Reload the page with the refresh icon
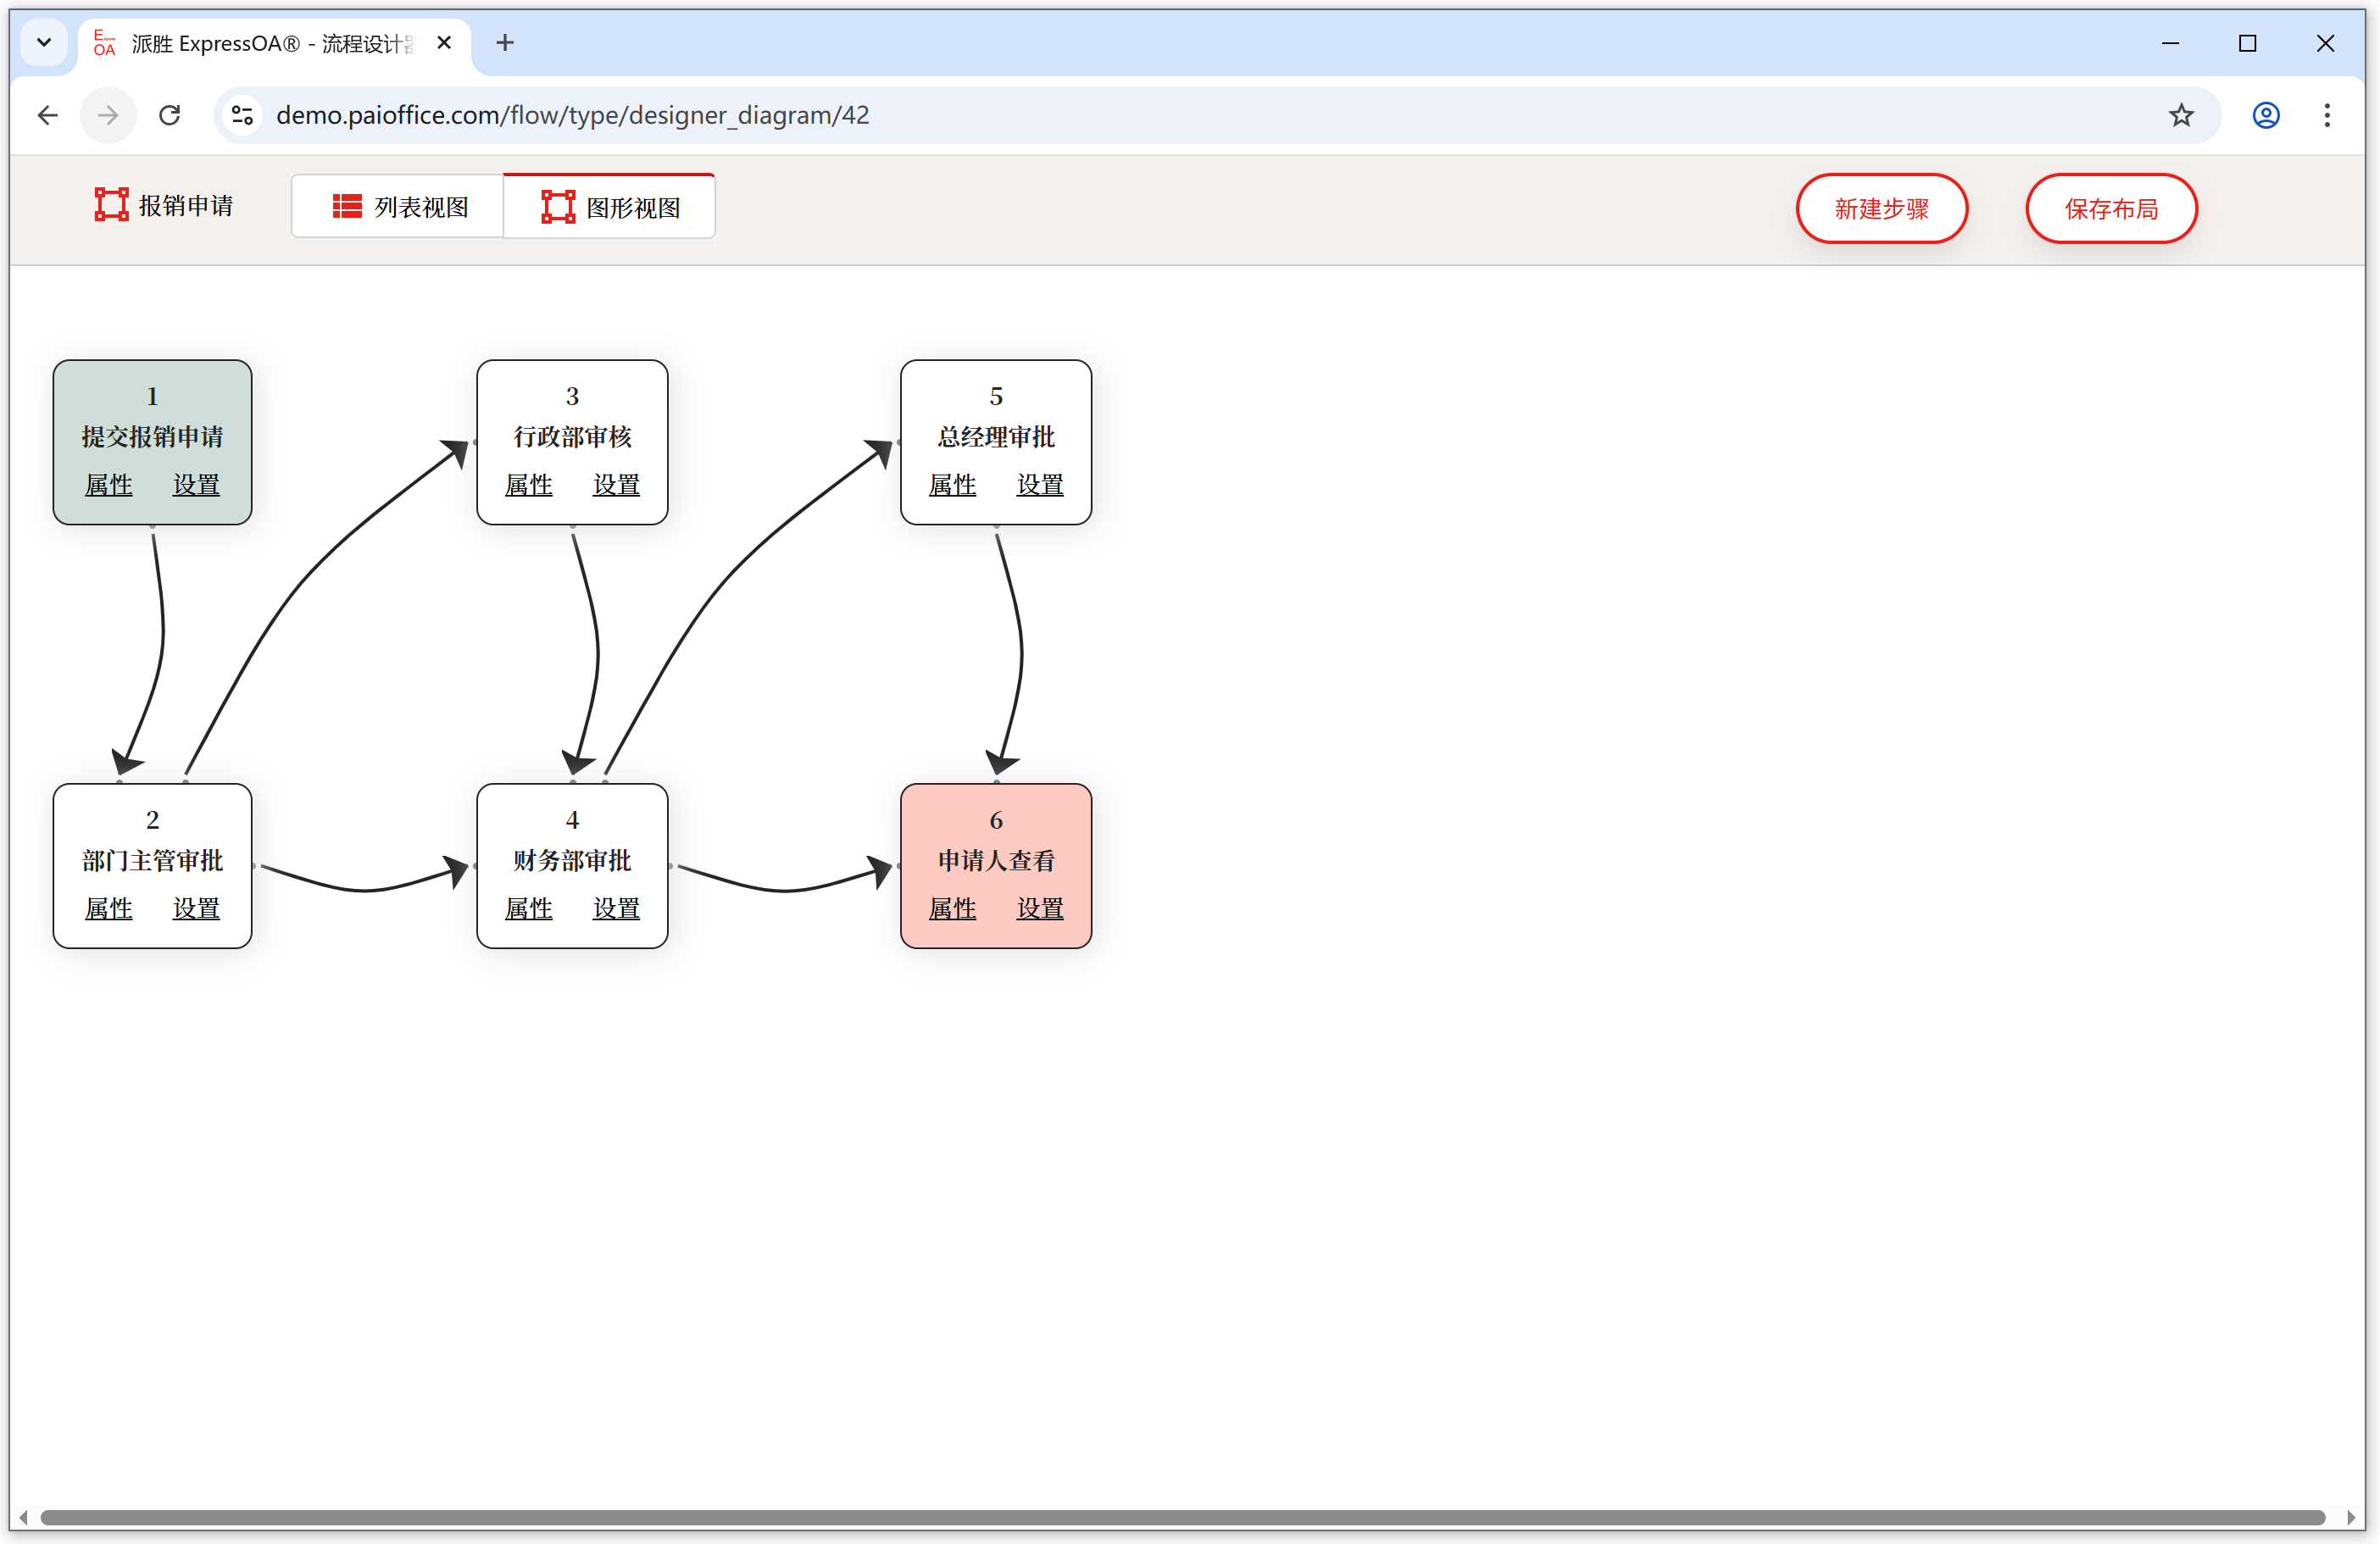2380x1544 pixels. (170, 115)
